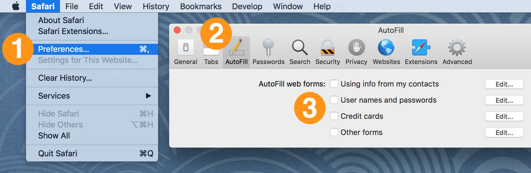Image resolution: width=531 pixels, height=173 pixels.
Task: Open the Websites globe pane
Action: click(386, 52)
